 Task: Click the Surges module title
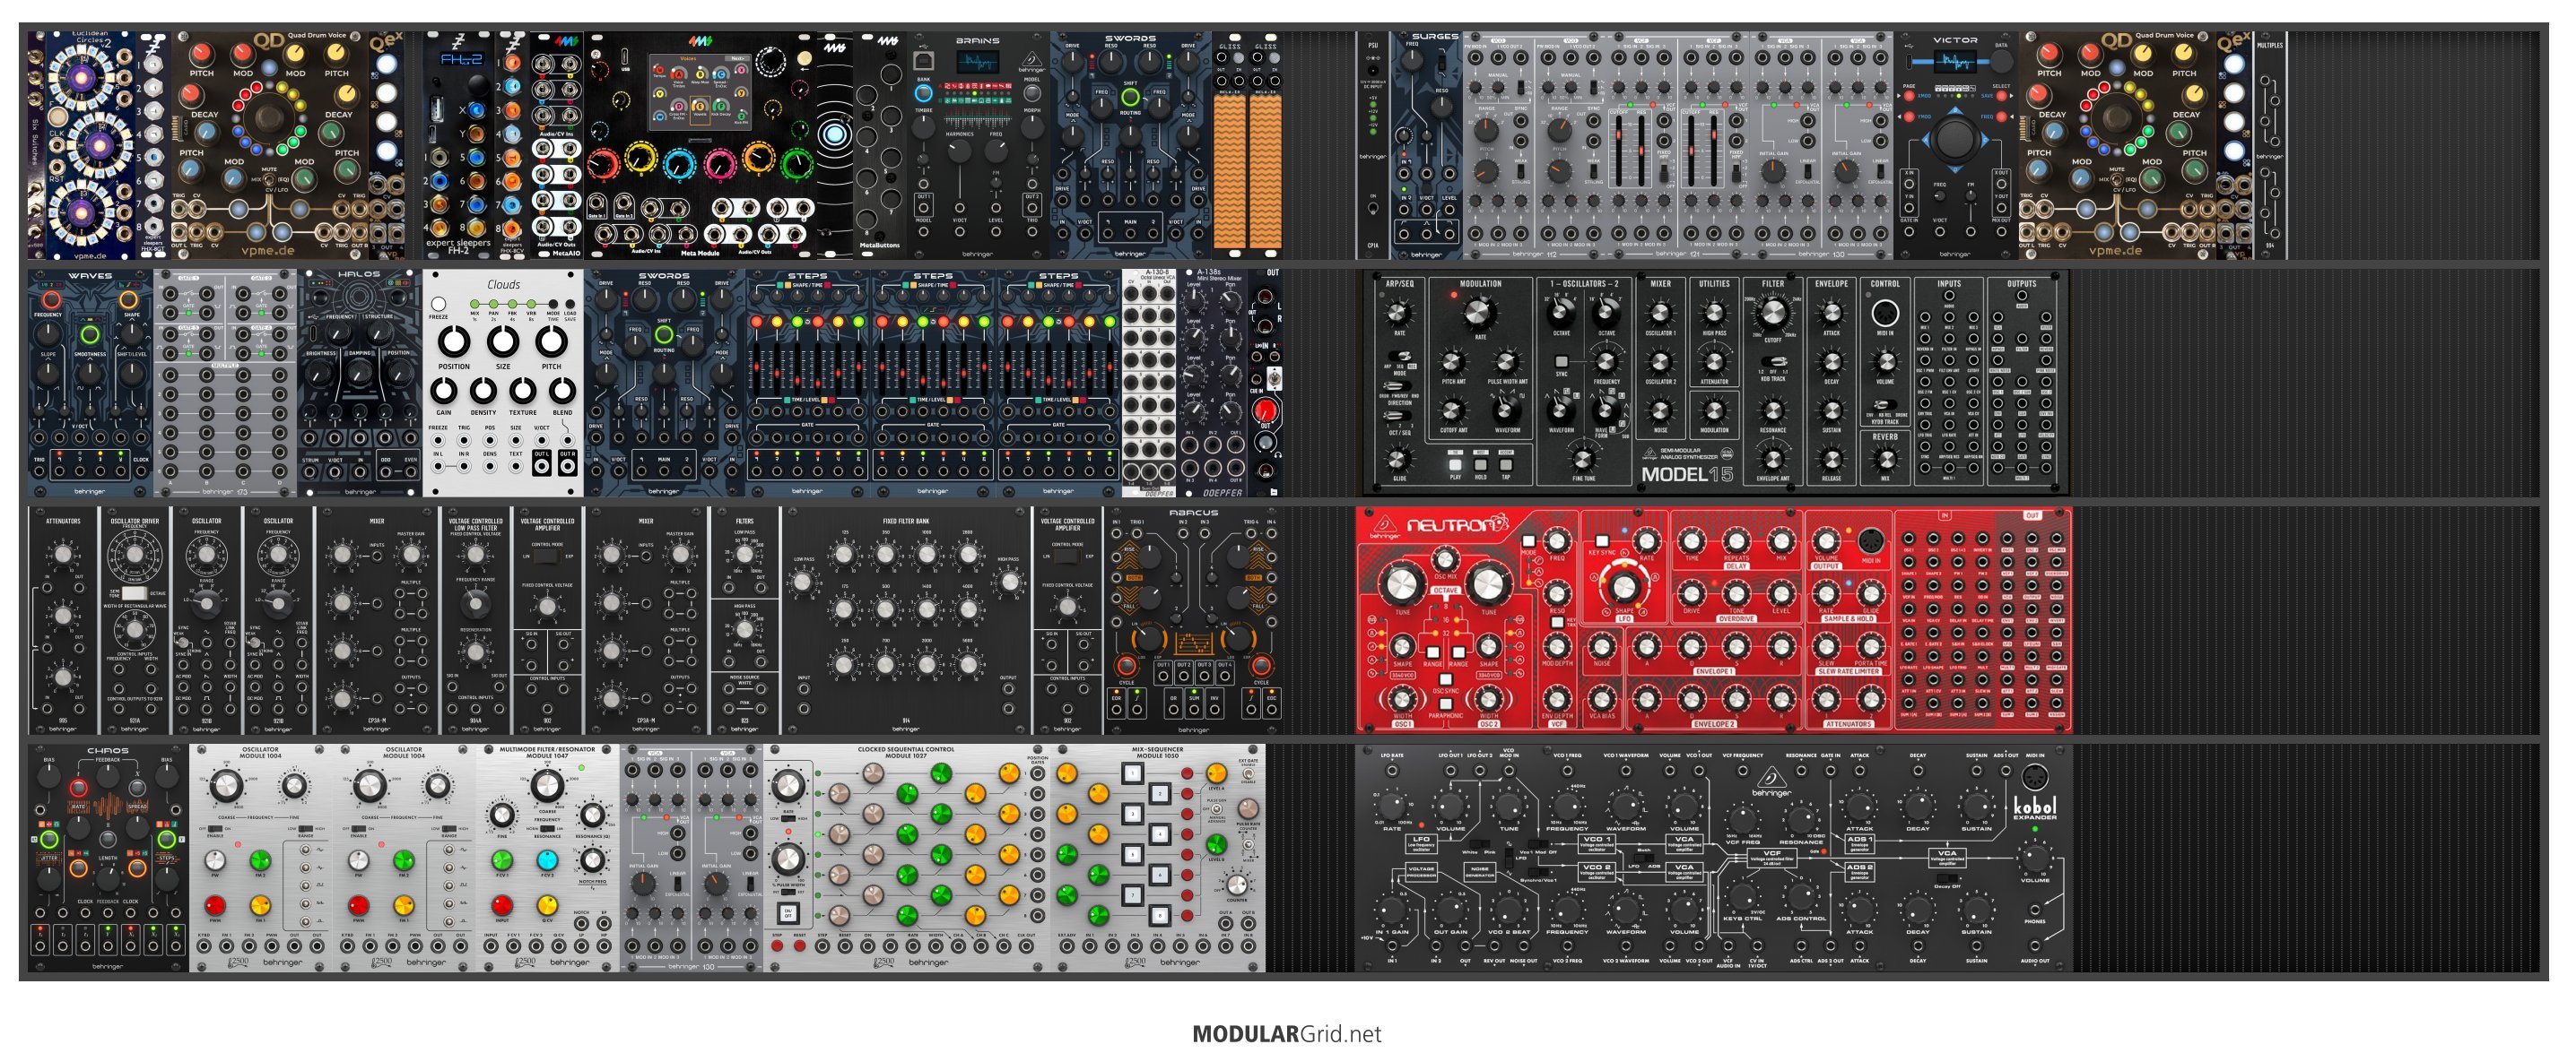pos(1435,37)
